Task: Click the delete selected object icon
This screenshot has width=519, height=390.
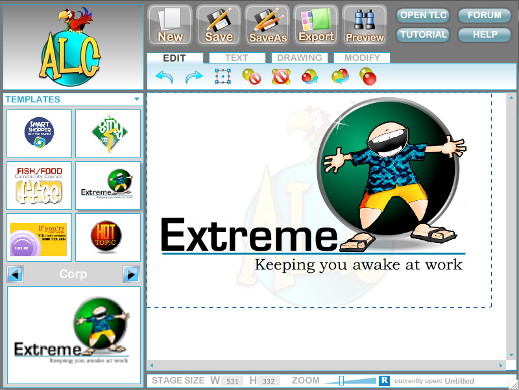Action: coord(252,76)
